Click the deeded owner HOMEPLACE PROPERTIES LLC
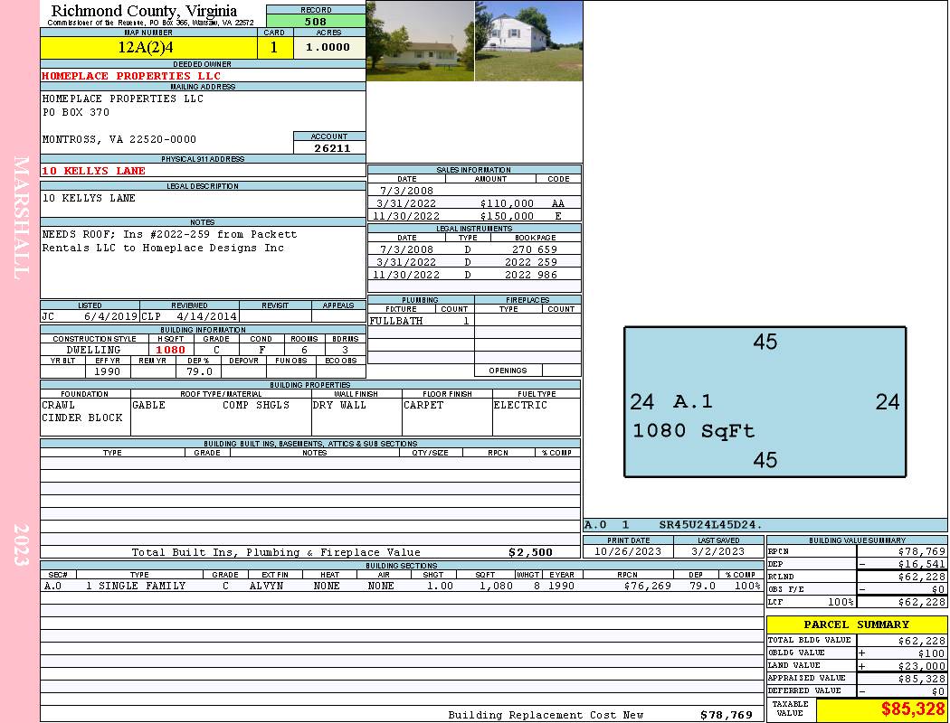 [131, 76]
